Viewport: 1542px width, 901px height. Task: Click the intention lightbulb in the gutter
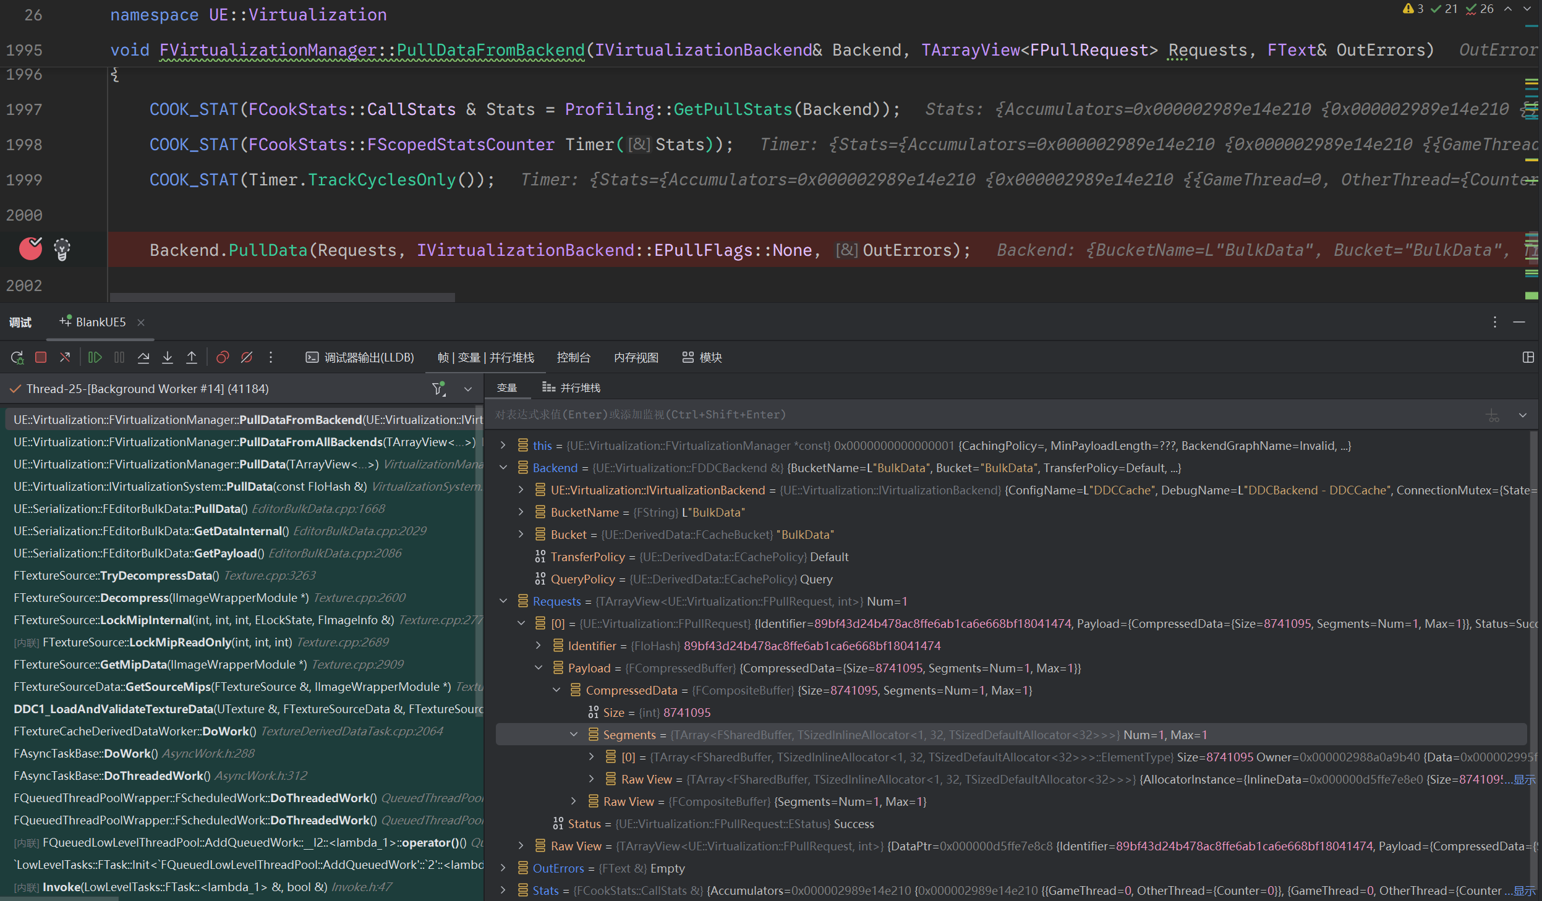pyautogui.click(x=62, y=249)
